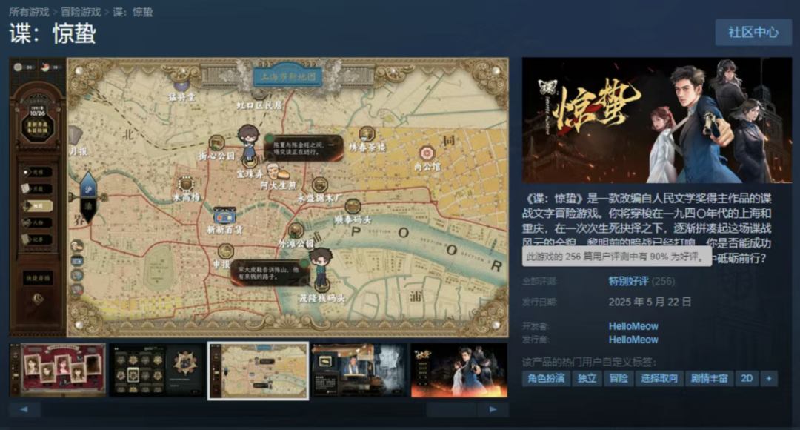Viewport: 800px width, 430px height.
Task: Select the 独立 tag
Action: (587, 378)
